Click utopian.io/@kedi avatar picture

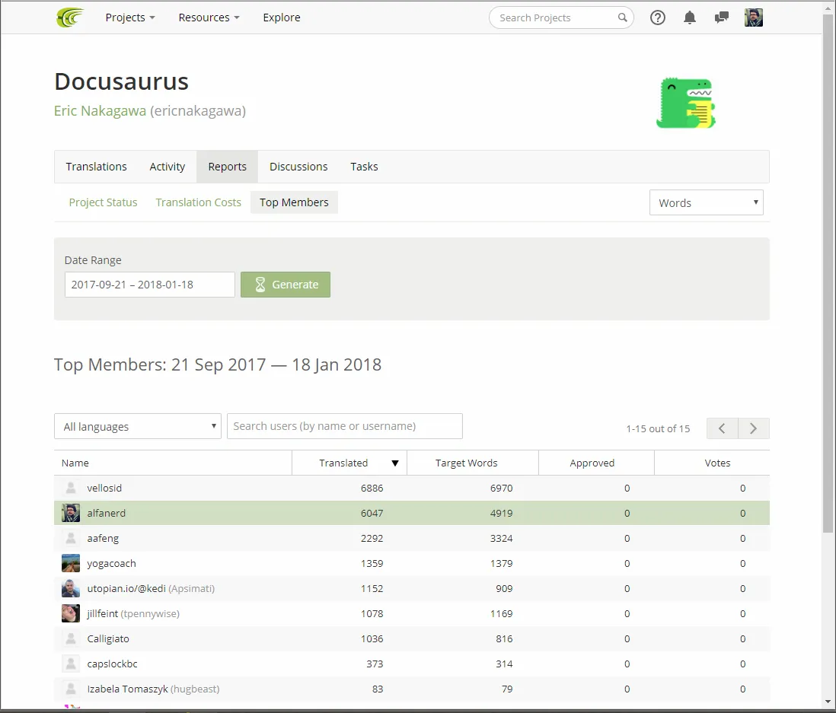click(70, 588)
